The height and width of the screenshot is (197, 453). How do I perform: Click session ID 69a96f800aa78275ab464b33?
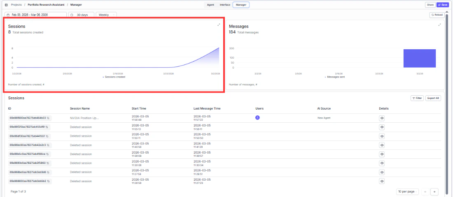(x=28, y=118)
